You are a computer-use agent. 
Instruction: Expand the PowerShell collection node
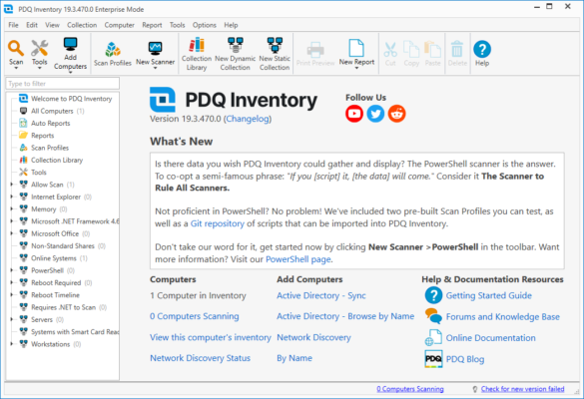[12, 270]
